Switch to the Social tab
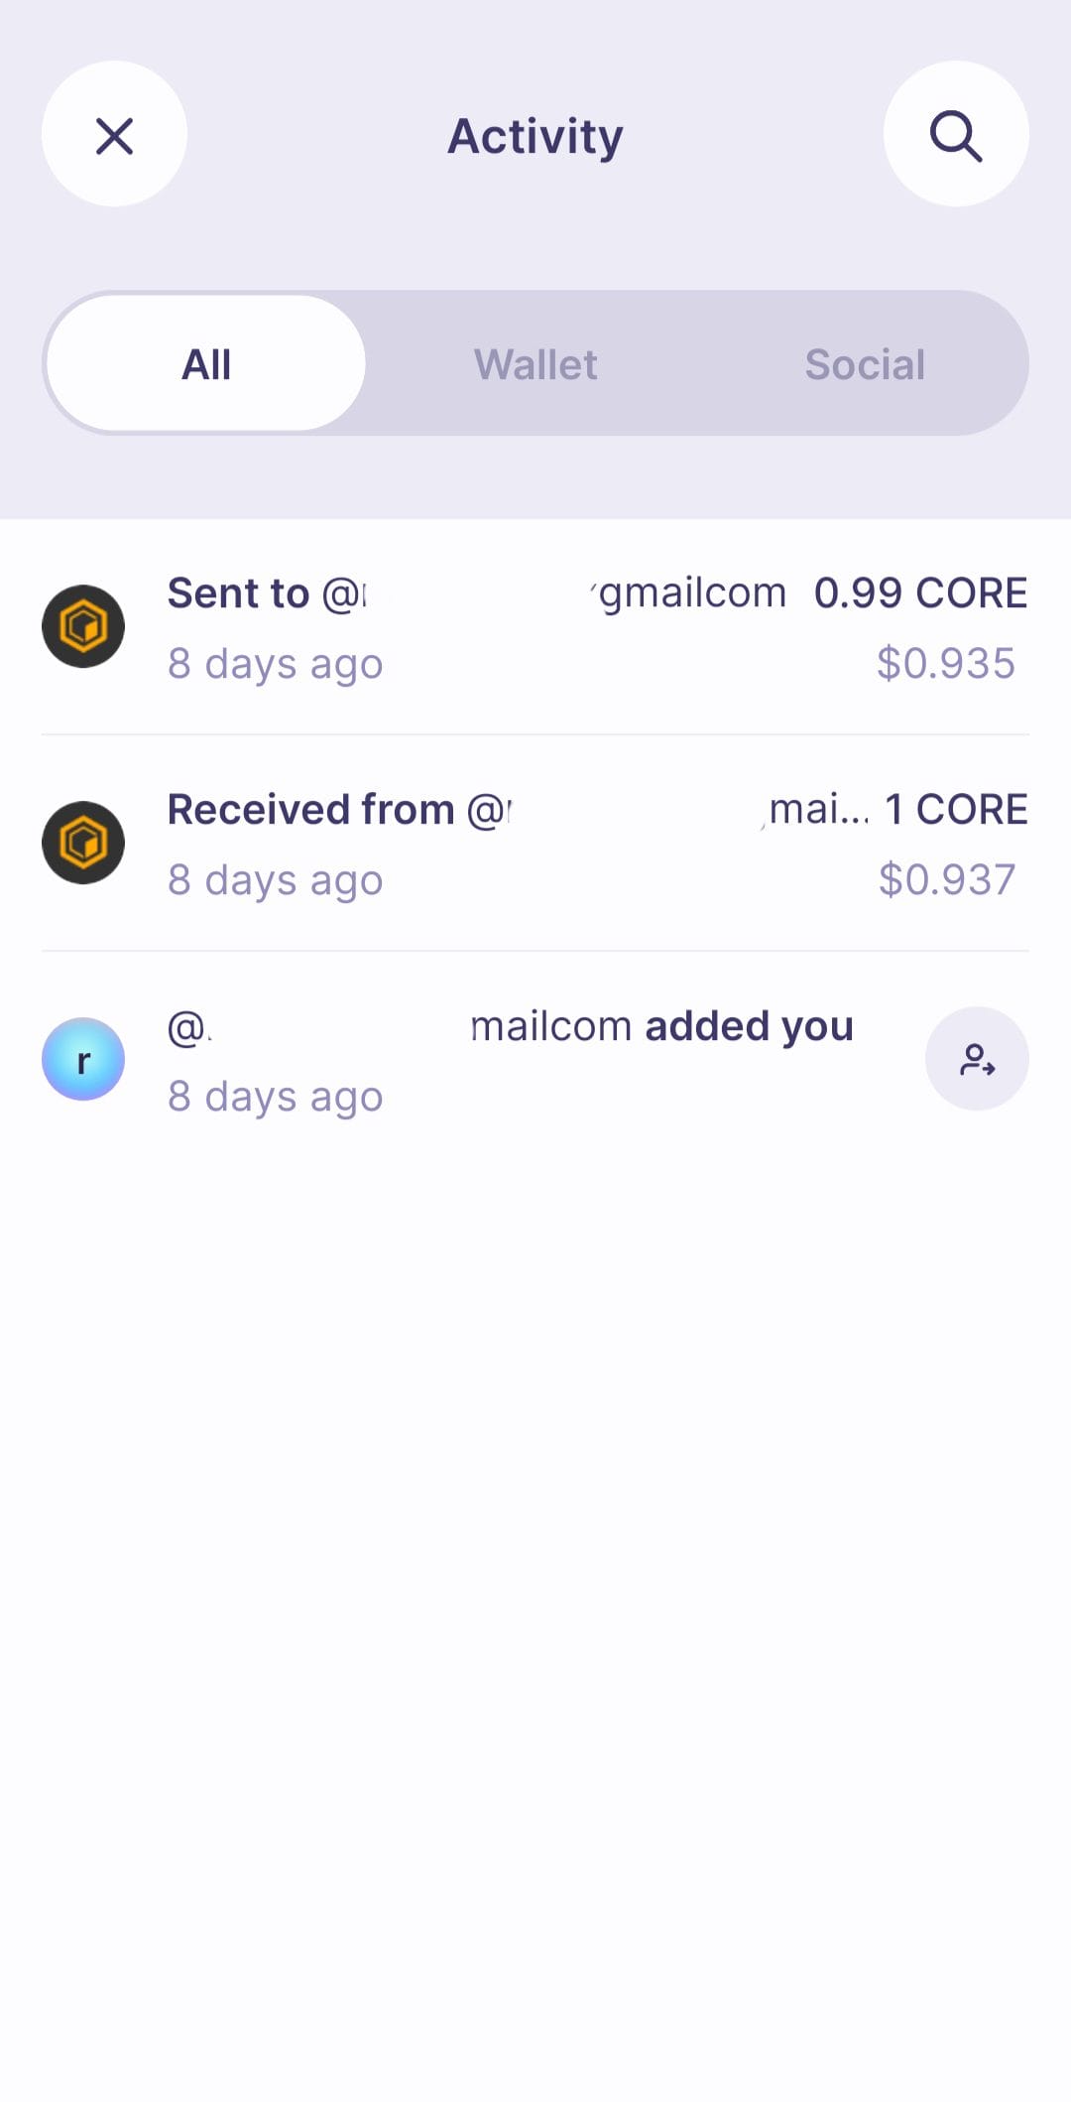Image resolution: width=1071 pixels, height=2102 pixels. (x=865, y=363)
